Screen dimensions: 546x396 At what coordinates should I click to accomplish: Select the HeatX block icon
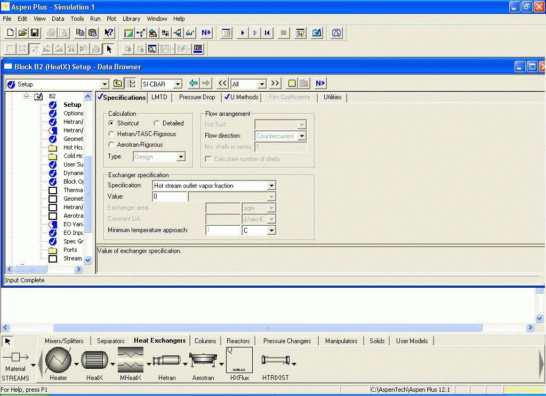[x=94, y=360]
